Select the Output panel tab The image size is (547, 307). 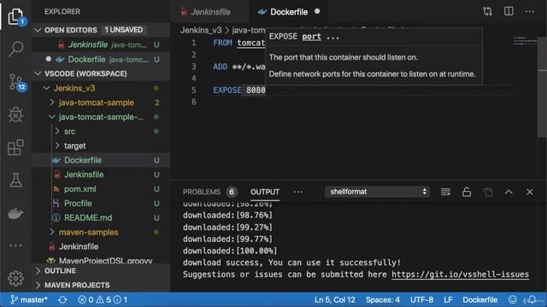pos(265,192)
